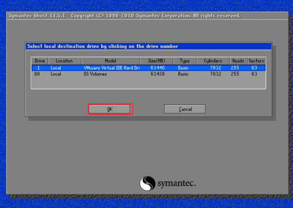The width and height of the screenshot is (293, 208).
Task: Click the Drive column header
Action: pyautogui.click(x=40, y=61)
